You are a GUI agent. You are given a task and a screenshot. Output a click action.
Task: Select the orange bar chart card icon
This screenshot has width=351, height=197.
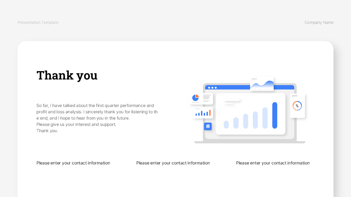click(x=203, y=112)
